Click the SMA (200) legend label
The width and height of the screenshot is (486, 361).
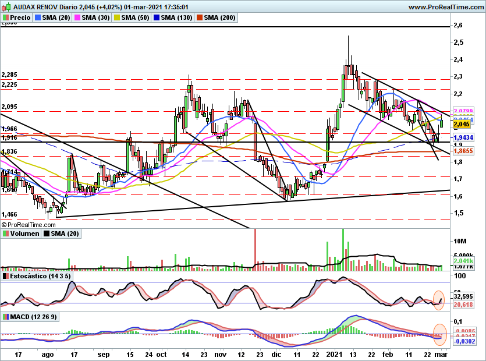click(x=220, y=17)
